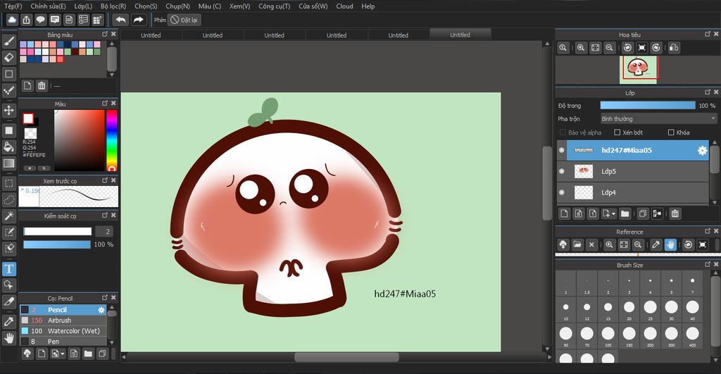Screen dimensions: 721x374
Task: Hide the Lớp5 layer
Action: point(561,171)
